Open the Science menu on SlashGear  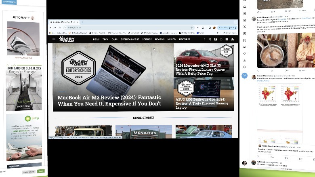point(147,39)
